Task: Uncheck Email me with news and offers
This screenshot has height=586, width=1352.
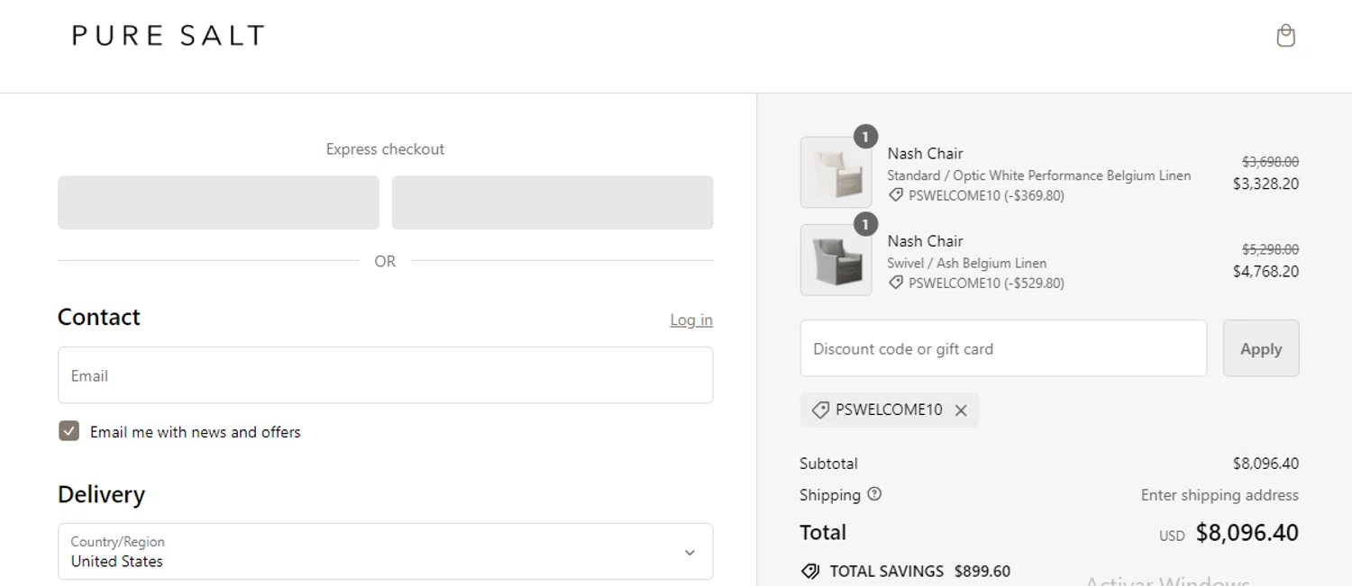Action: point(69,431)
